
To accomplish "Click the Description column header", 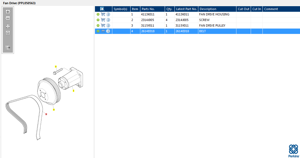I will (217, 9).
